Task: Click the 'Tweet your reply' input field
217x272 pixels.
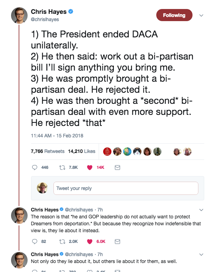Action: pyautogui.click(x=126, y=188)
